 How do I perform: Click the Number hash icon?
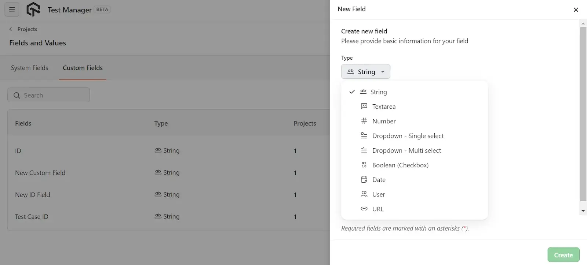point(364,121)
